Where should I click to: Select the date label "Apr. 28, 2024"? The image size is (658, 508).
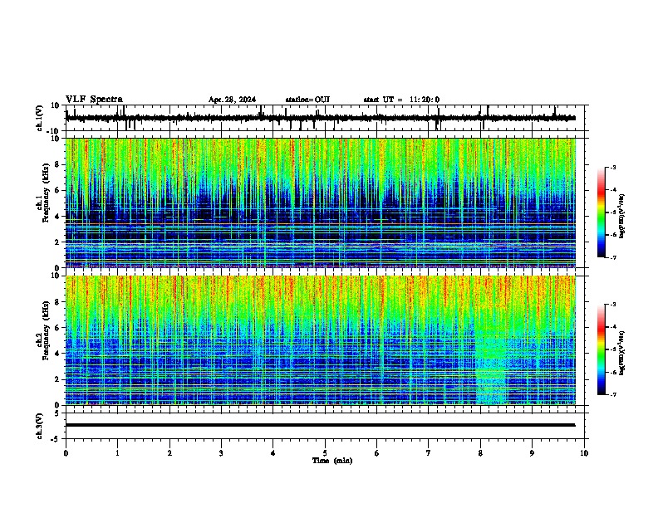[232, 100]
